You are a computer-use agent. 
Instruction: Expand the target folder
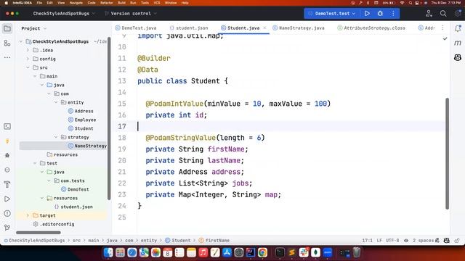coord(28,215)
